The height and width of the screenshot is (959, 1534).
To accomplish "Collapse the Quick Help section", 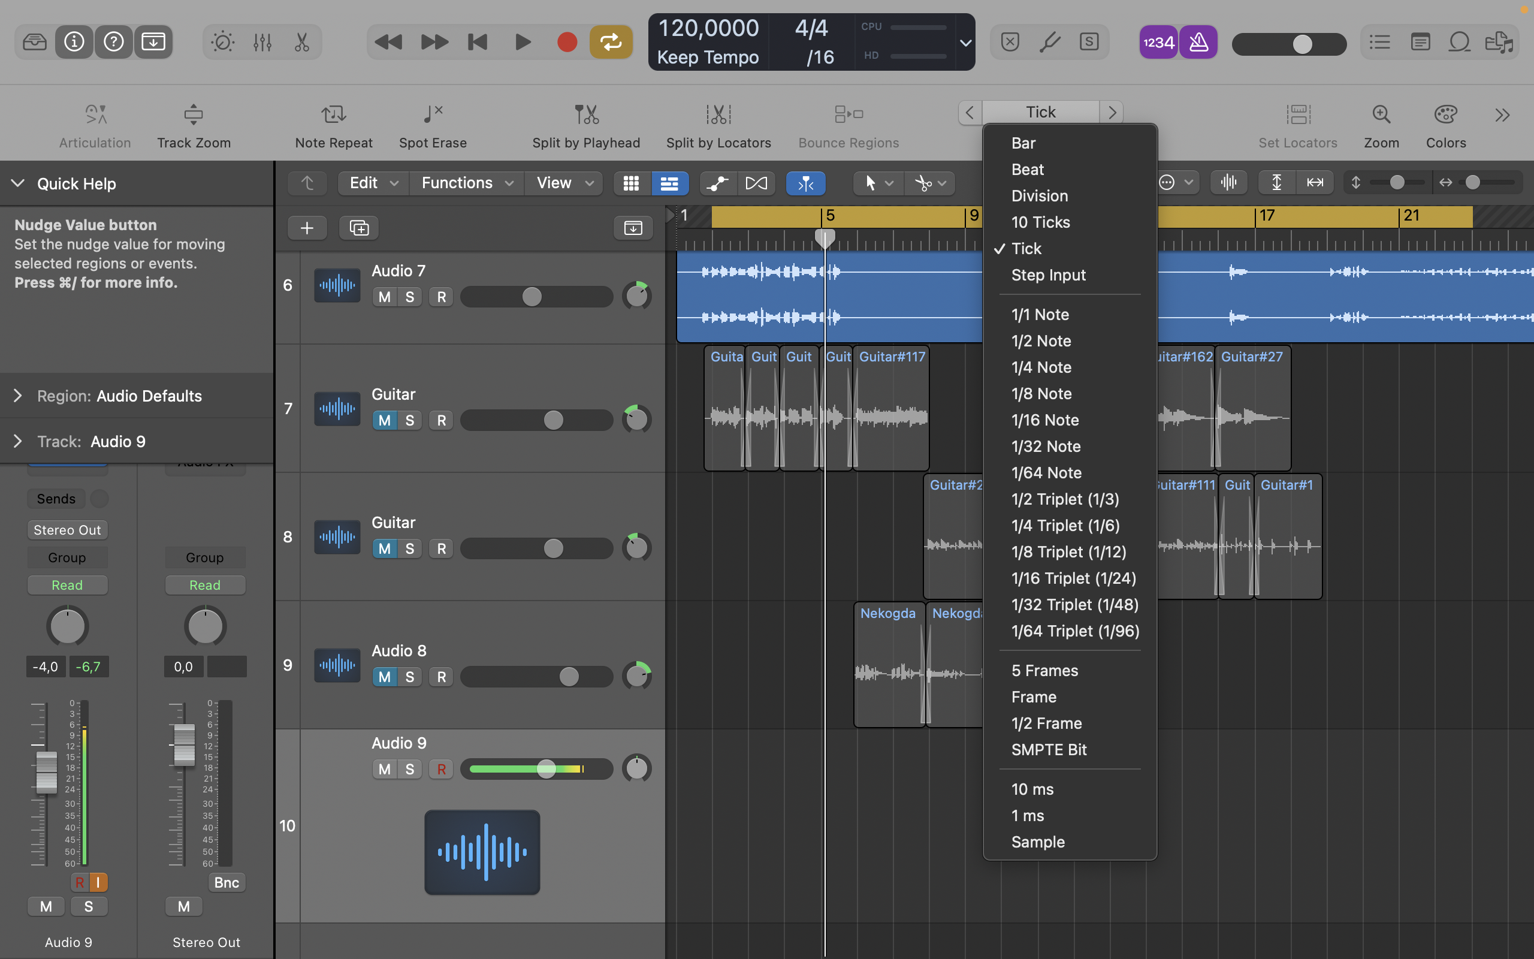I will pos(18,183).
